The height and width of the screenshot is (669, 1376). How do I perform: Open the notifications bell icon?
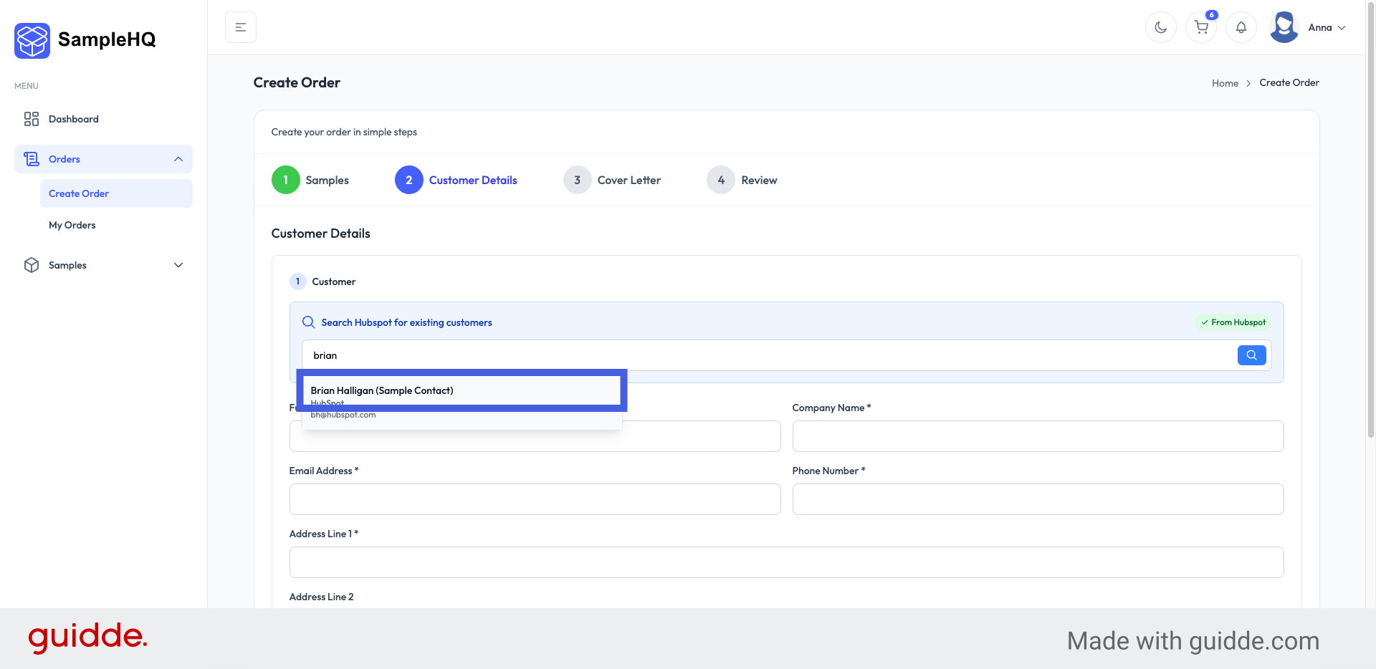click(1241, 27)
